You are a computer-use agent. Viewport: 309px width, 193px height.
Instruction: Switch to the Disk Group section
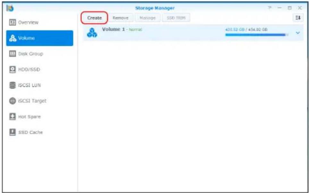[40, 54]
